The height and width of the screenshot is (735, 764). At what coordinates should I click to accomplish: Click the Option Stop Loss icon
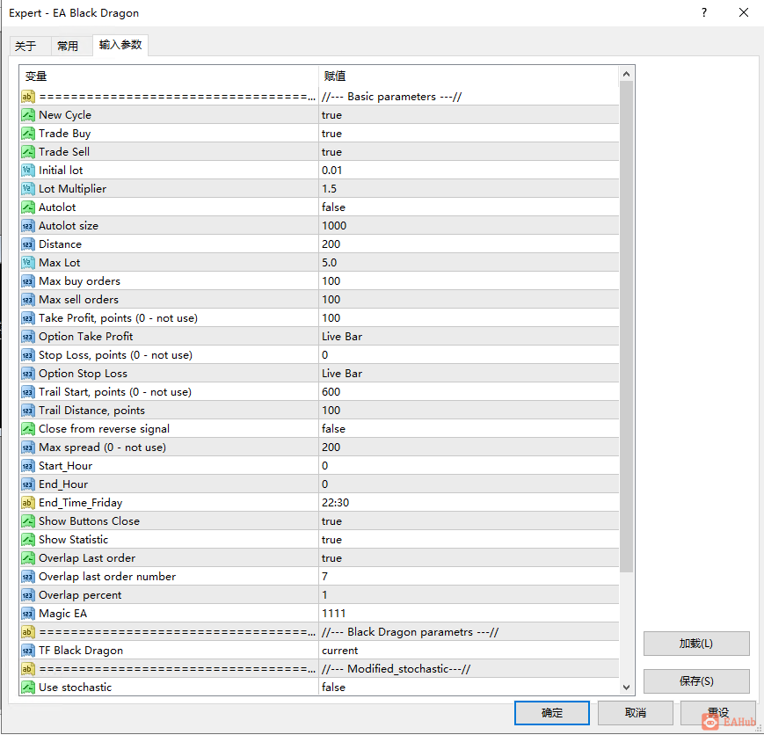pyautogui.click(x=28, y=374)
